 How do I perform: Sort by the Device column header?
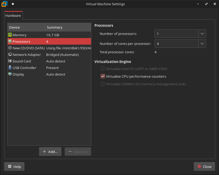click(x=26, y=27)
